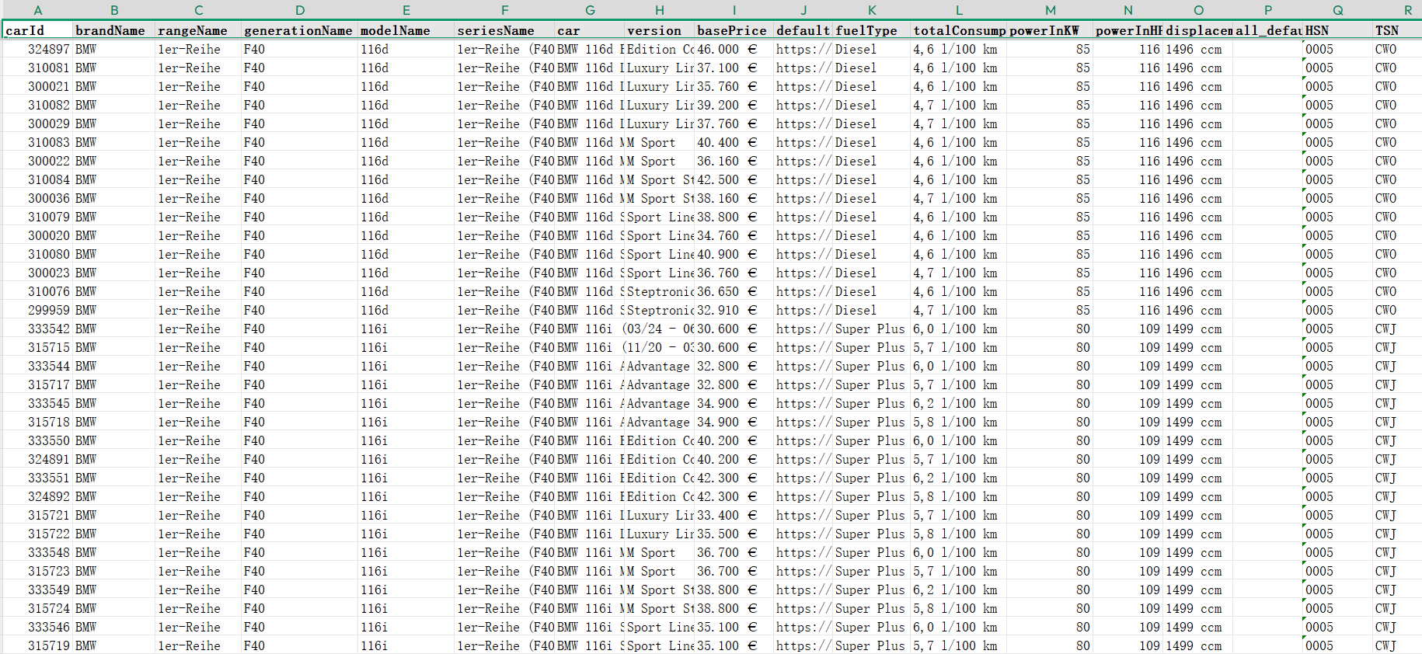Click the basePrice header cell
Viewport: 1422px width, 654px height.
tap(733, 30)
